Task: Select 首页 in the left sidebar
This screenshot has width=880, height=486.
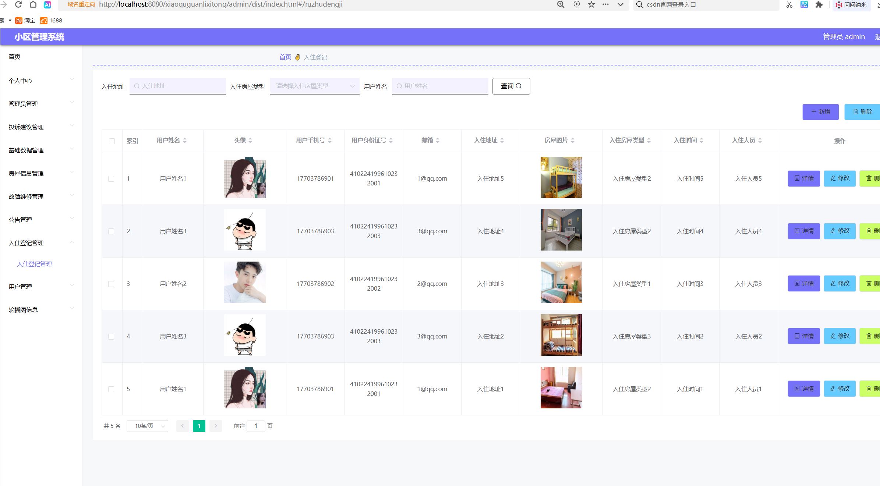Action: click(14, 56)
